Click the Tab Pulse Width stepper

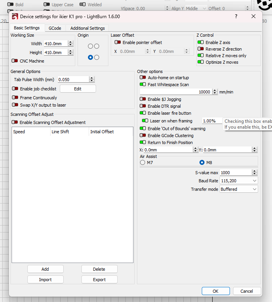pos(92,79)
